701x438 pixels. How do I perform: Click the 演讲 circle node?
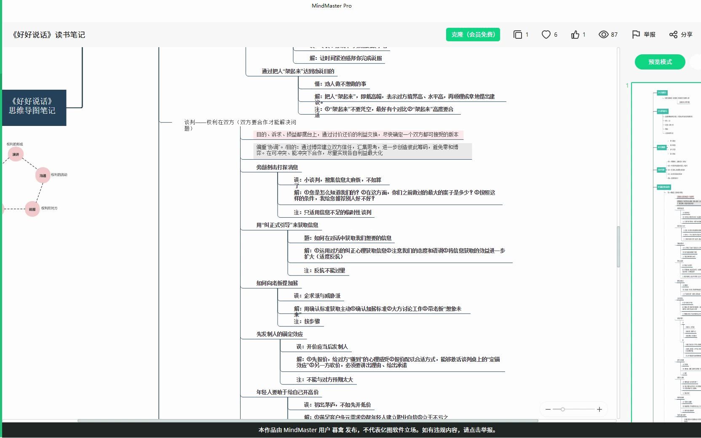click(x=16, y=155)
